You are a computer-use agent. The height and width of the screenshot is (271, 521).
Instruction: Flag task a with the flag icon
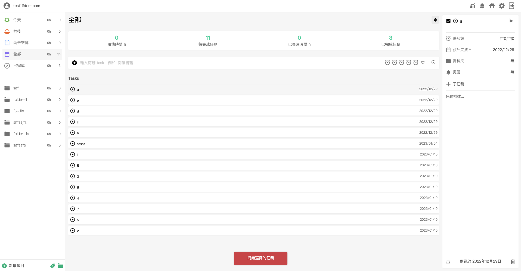pyautogui.click(x=511, y=21)
